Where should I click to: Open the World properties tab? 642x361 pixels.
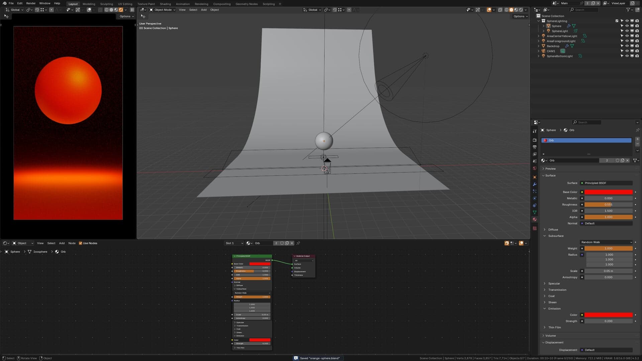pos(535,168)
